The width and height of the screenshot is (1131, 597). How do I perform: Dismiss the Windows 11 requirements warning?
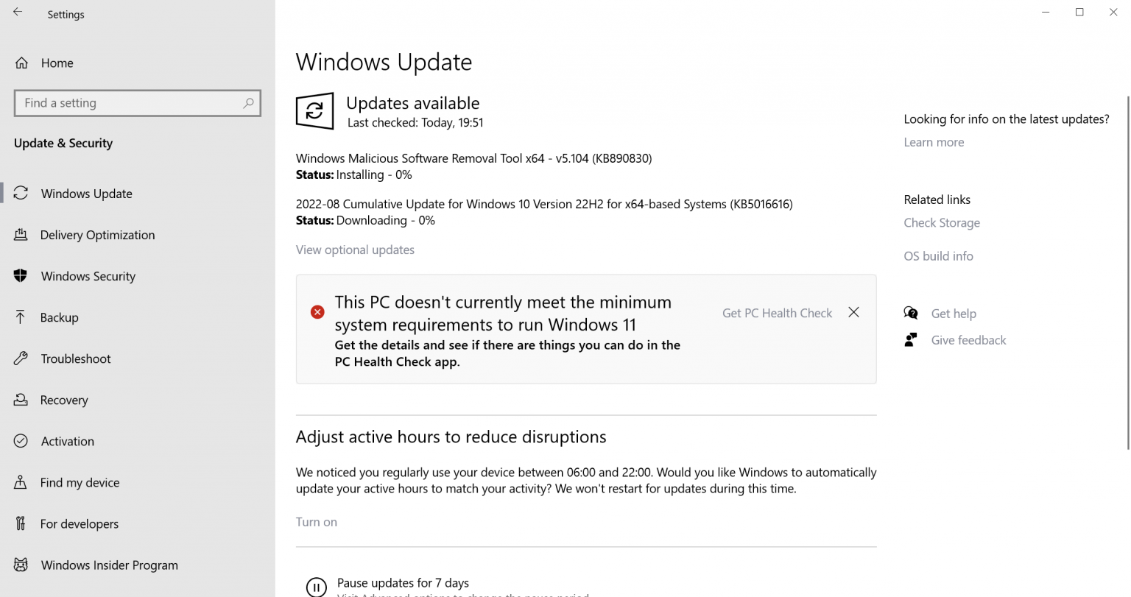853,312
